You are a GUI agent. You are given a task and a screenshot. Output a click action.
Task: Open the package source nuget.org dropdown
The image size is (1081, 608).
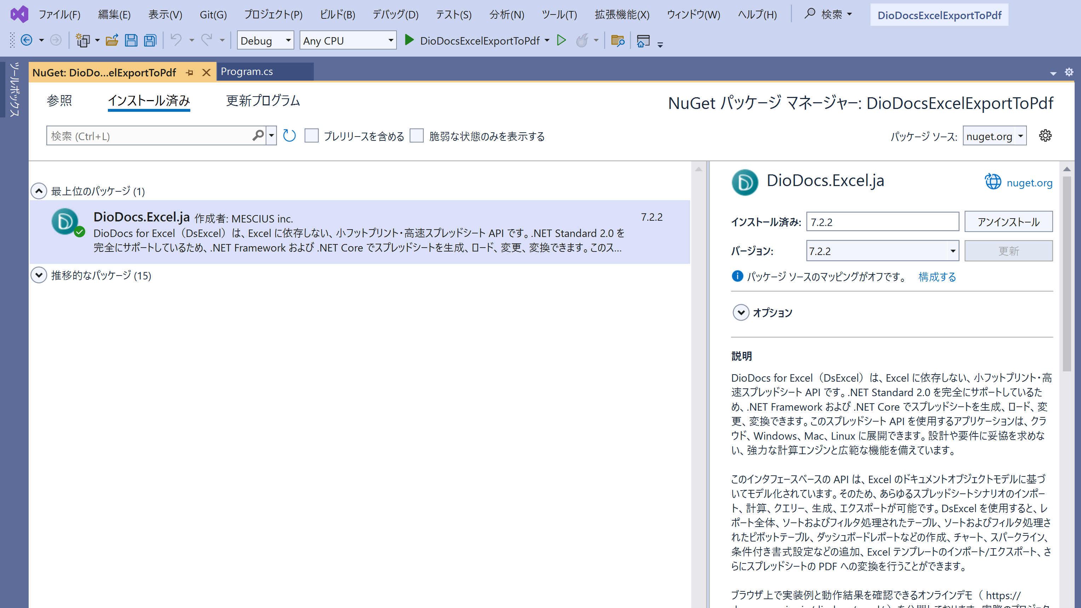point(995,135)
